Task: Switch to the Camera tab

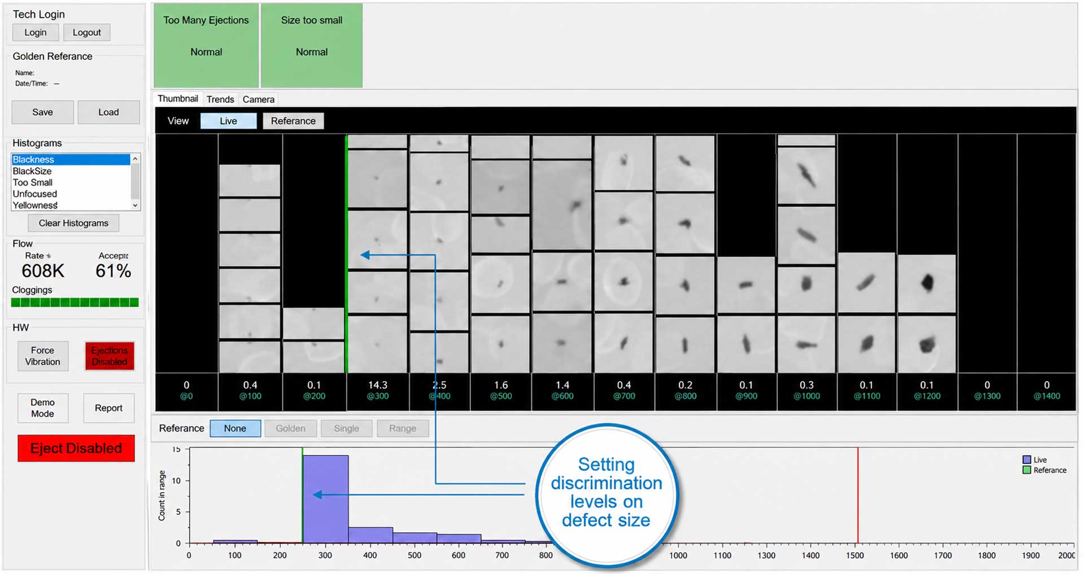Action: tap(259, 99)
